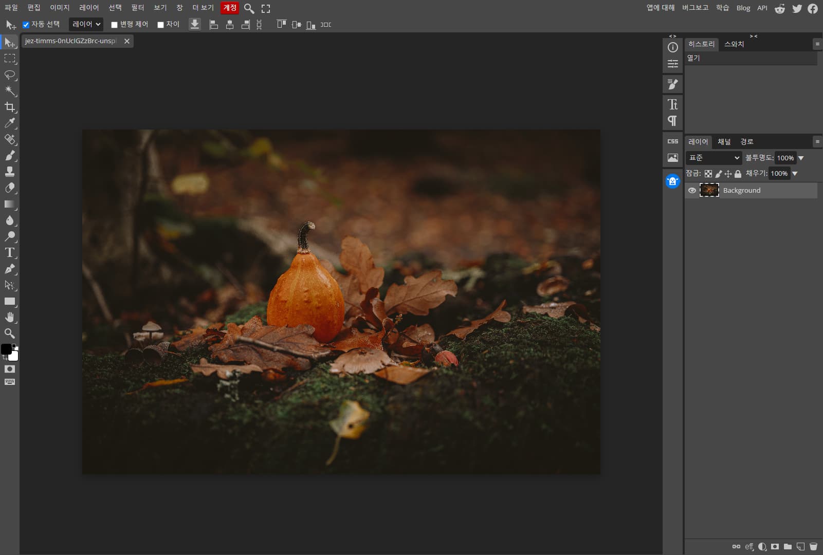
Task: Open the Paragraph panel icon
Action: tap(672, 121)
